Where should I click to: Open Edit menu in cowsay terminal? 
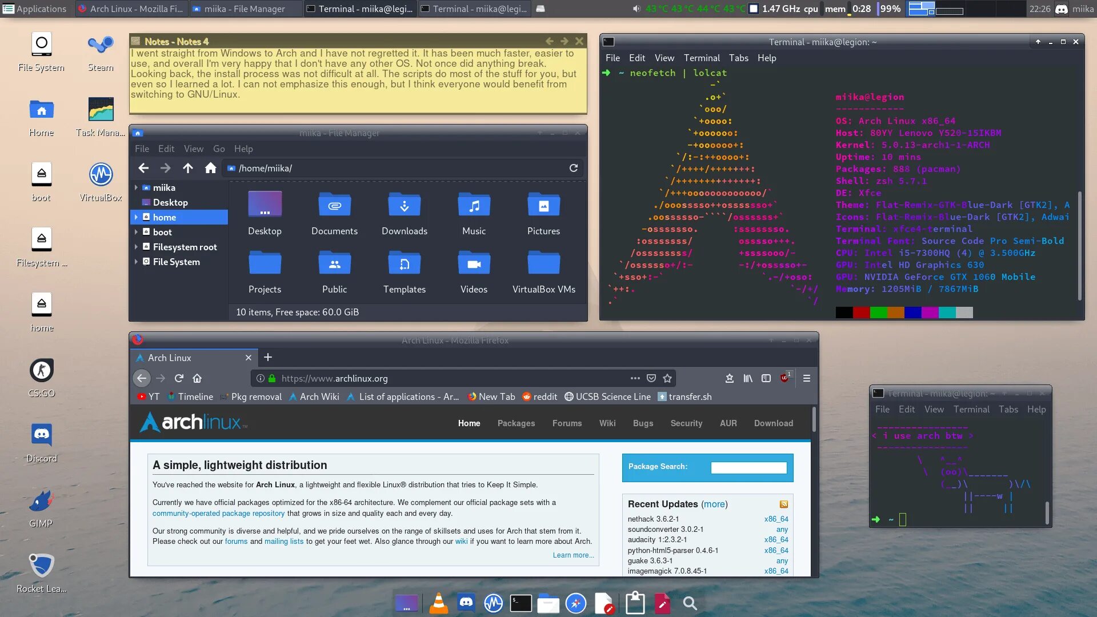[x=906, y=409]
